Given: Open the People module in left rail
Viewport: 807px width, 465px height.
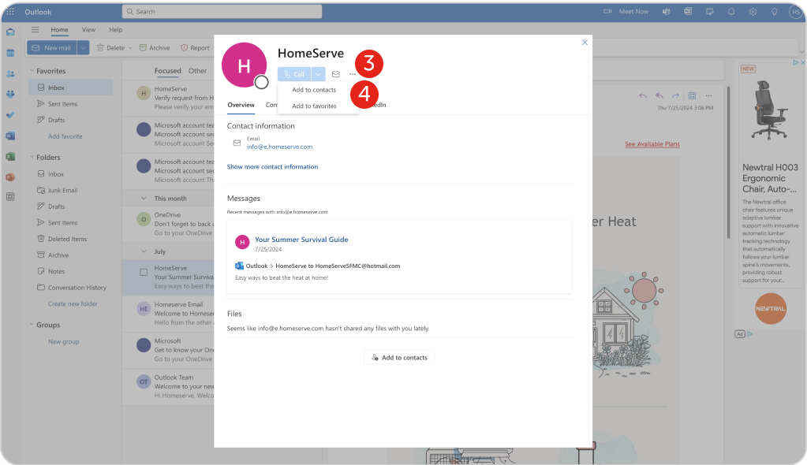Looking at the screenshot, I should click(10, 73).
